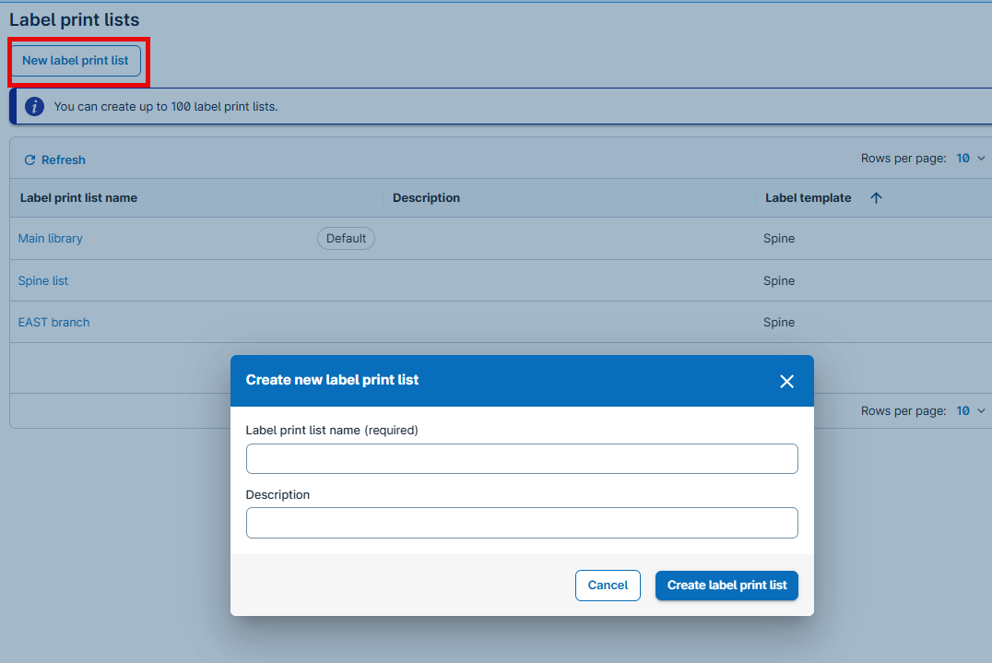Open the Main library print list
The height and width of the screenshot is (663, 992).
pos(51,239)
